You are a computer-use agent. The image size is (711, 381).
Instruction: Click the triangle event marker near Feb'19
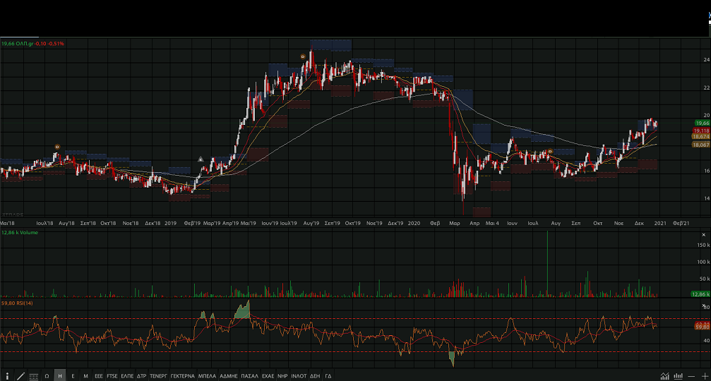tap(201, 159)
